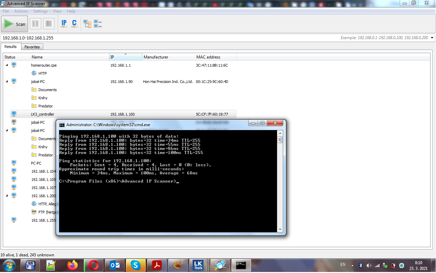The height and width of the screenshot is (273, 436).
Task: Collapse the jobal-PC 192.168.1.90 node
Action: (7, 82)
